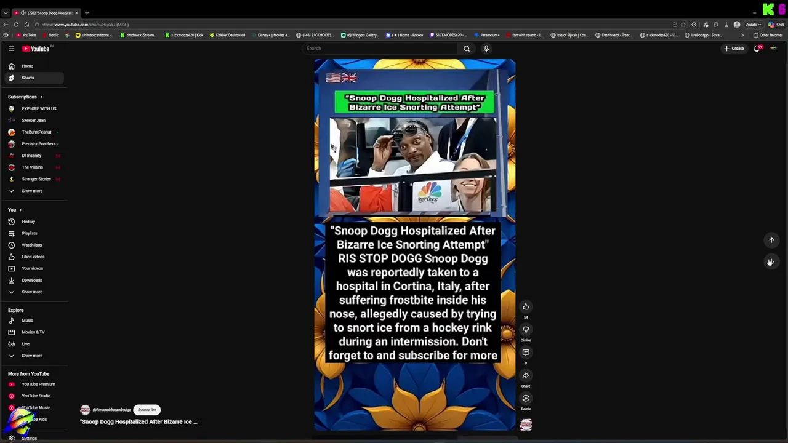Open the tab list dropdown chevron
Viewport: 788px width, 443px height.
click(x=6, y=13)
